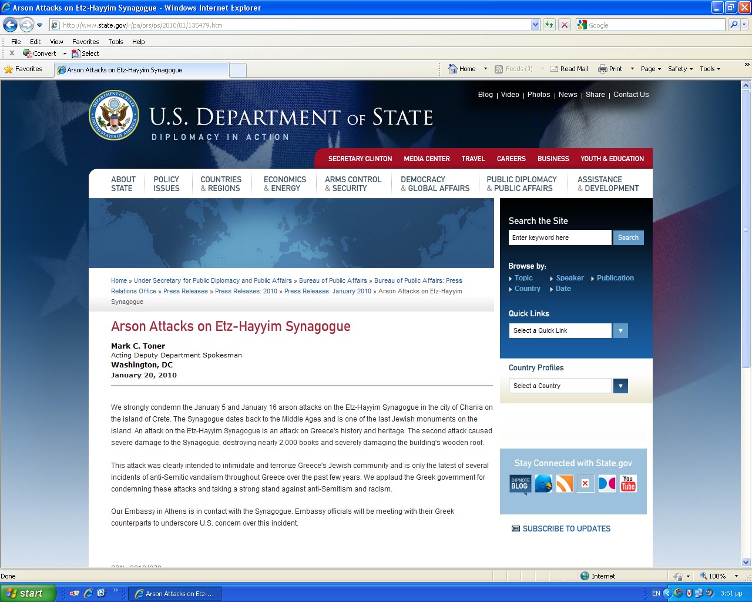This screenshot has height=602, width=752.
Task: Click the Arms Control & Security nav item
Action: click(x=353, y=184)
